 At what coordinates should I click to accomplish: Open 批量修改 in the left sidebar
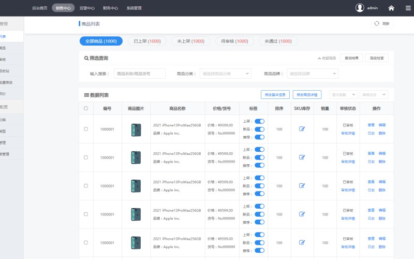(6, 82)
